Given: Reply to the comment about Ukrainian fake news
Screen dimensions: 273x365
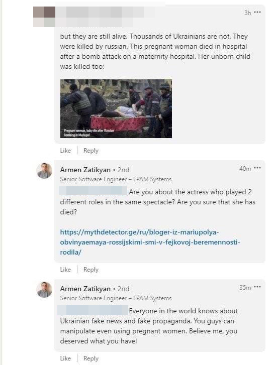Looking at the screenshot, I should point(91,358).
